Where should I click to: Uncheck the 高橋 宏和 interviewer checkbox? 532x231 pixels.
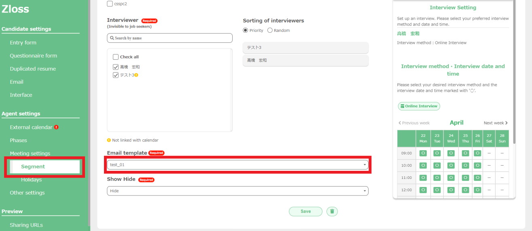(116, 67)
